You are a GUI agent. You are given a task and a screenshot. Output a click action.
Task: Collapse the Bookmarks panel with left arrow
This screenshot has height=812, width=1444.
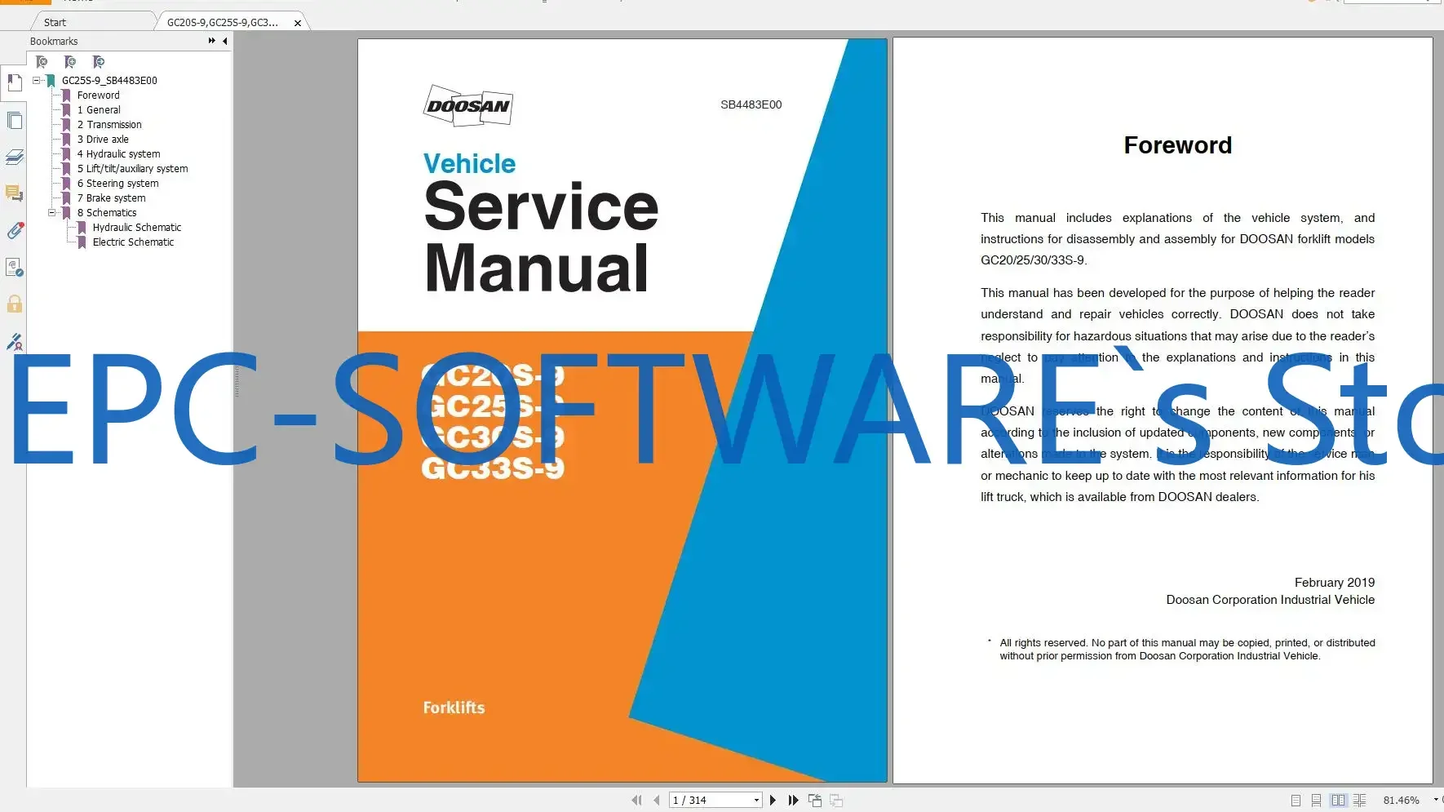pos(225,41)
